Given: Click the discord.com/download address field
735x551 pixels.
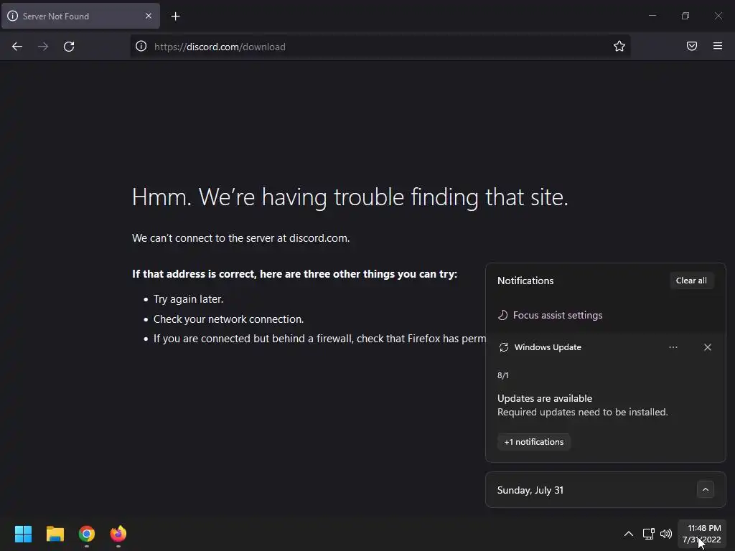Looking at the screenshot, I should click(x=380, y=47).
